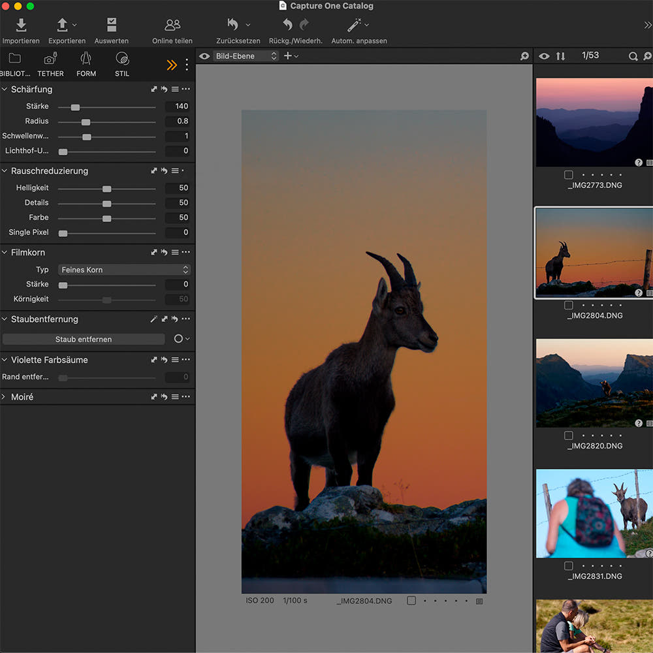
Task: Click the Importieren toolbar icon
Action: [x=21, y=25]
